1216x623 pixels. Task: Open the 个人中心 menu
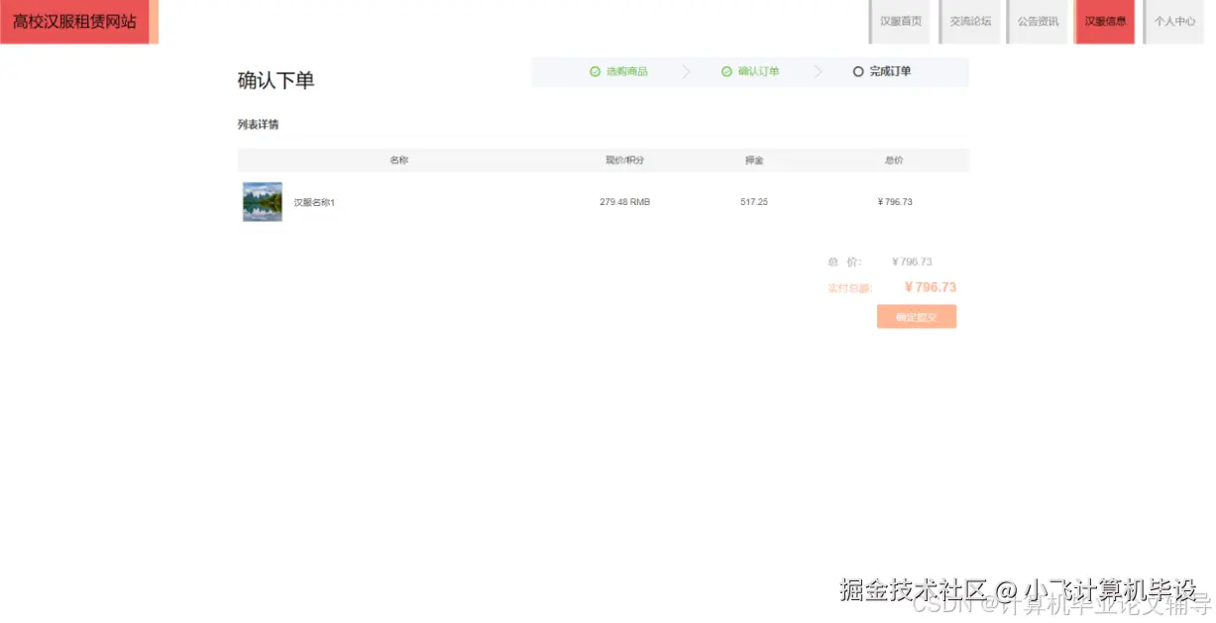[x=1173, y=22]
